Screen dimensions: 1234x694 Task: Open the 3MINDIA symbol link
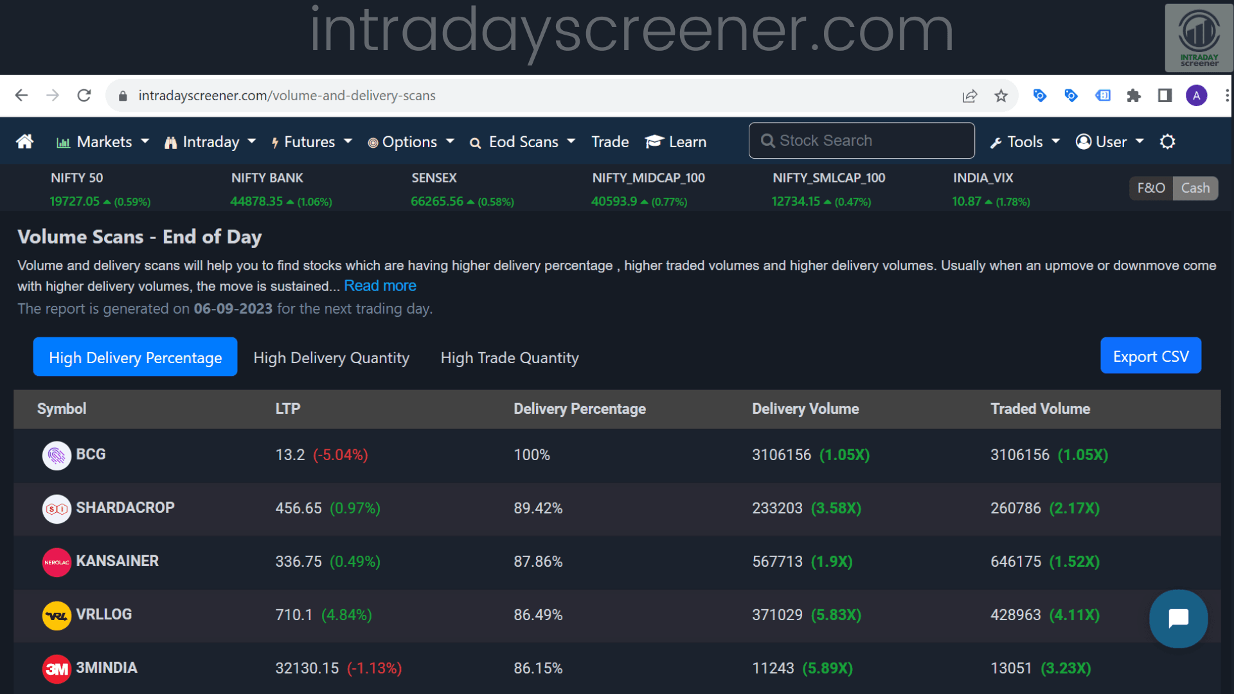tap(107, 668)
